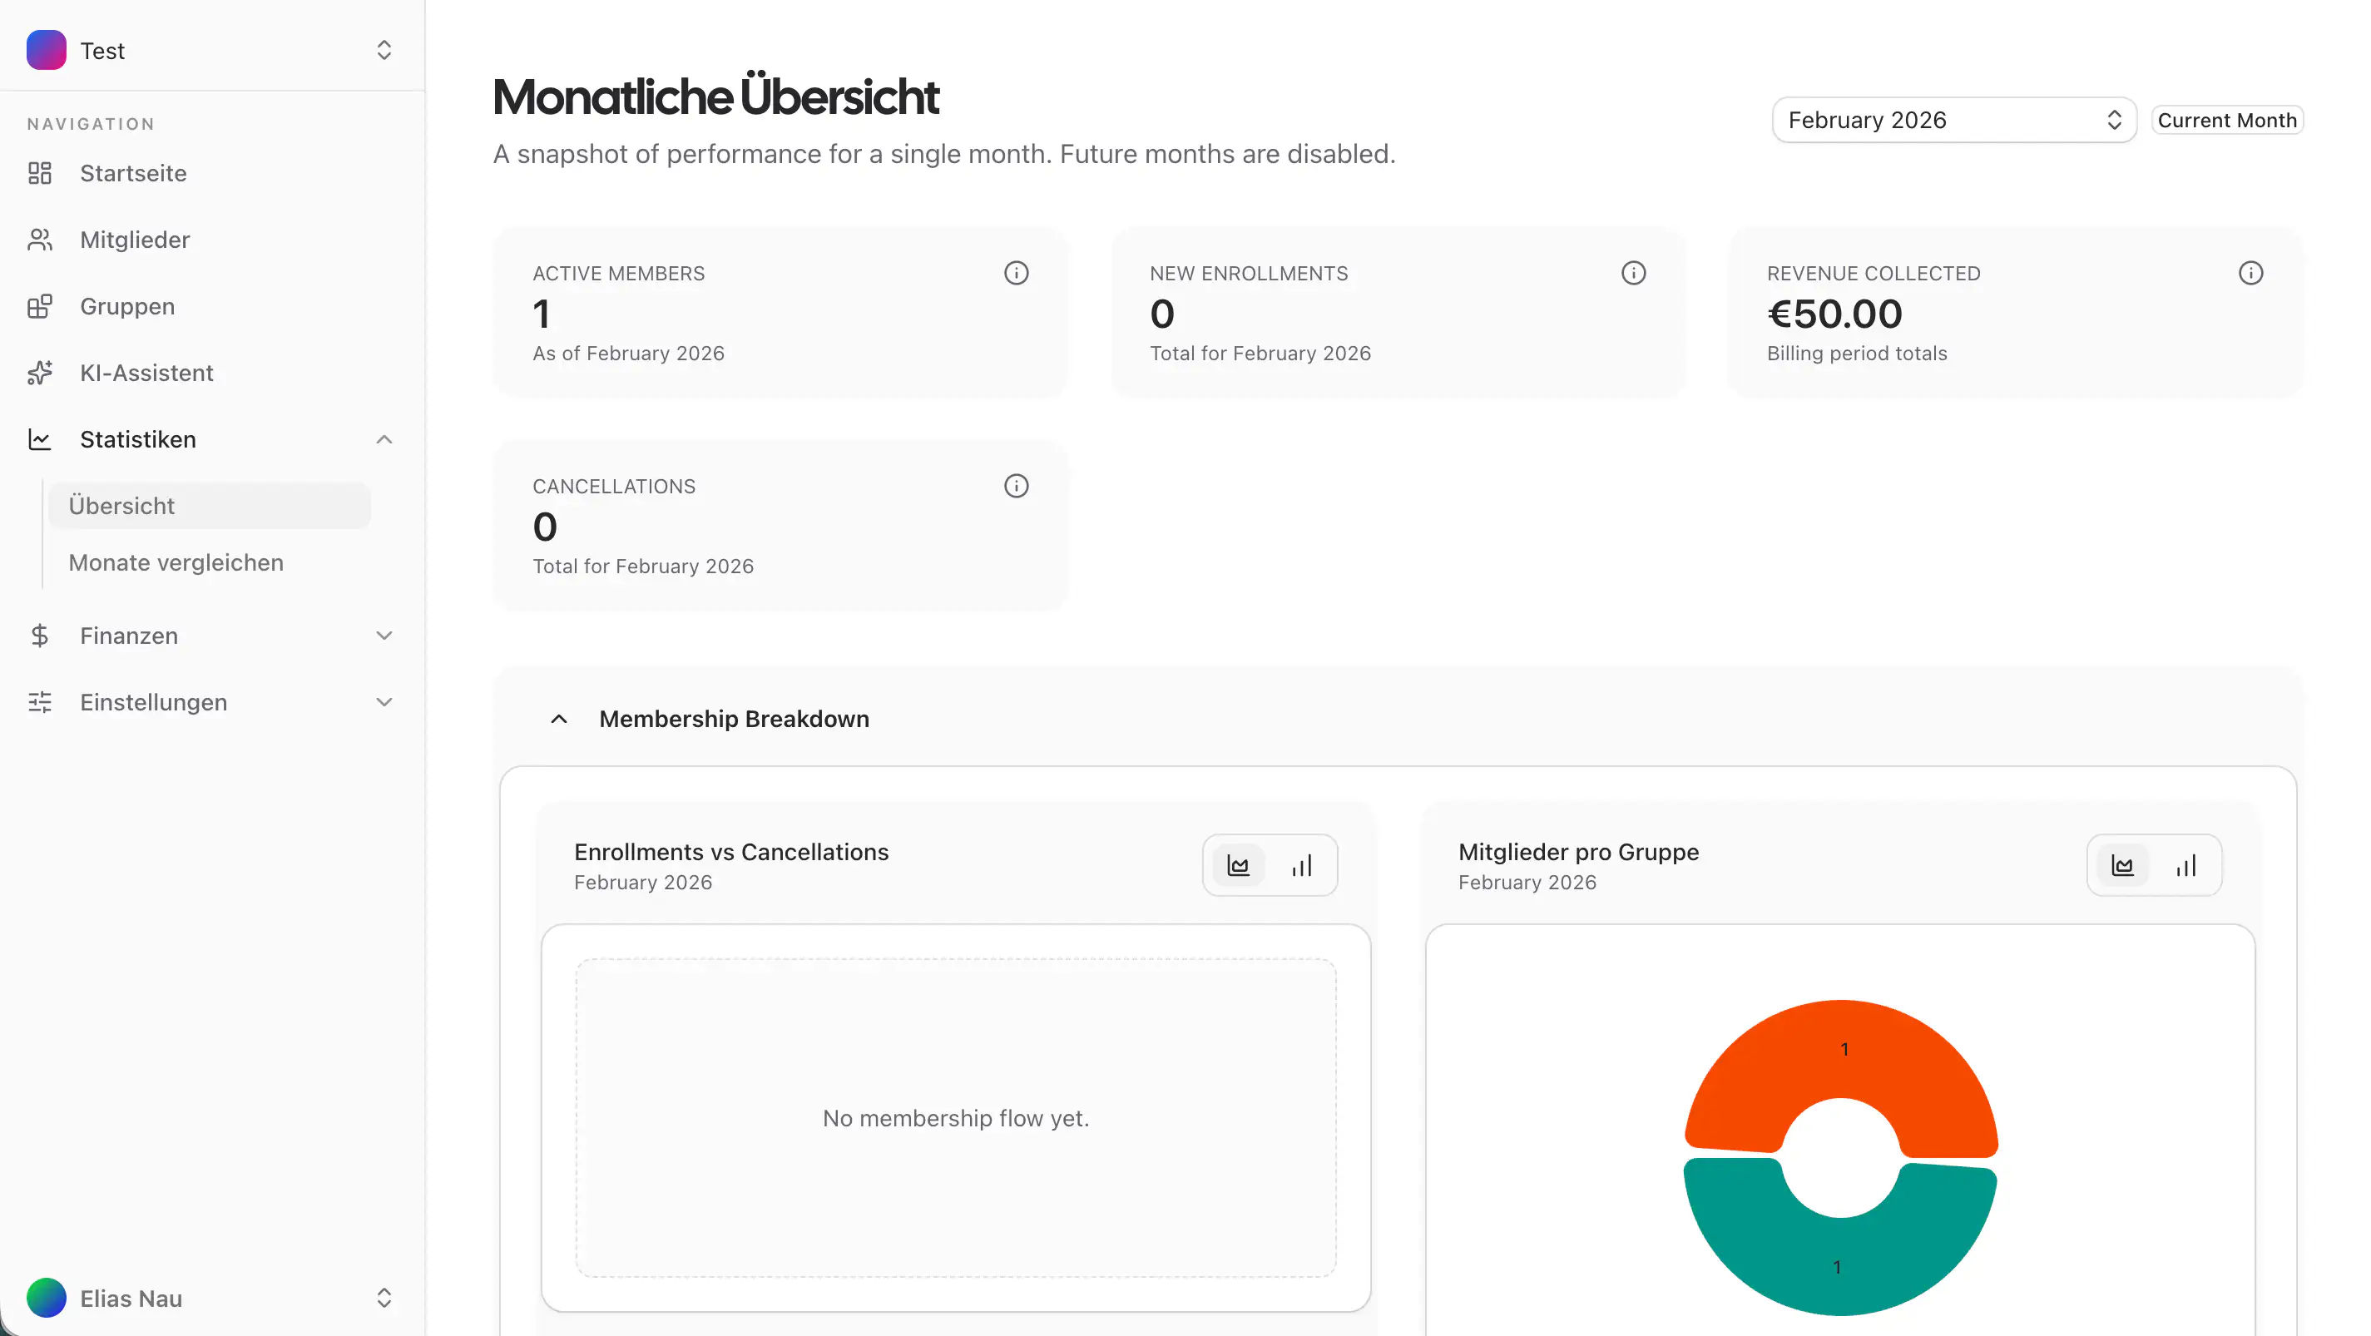Screen dimensions: 2371x1336
Task: Switch Enrollments vs Cancellations to bar chart
Action: click(1300, 866)
